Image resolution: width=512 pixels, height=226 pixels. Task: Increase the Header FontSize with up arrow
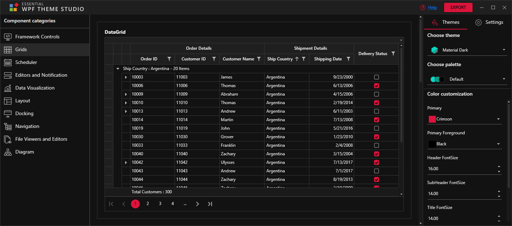point(499,166)
